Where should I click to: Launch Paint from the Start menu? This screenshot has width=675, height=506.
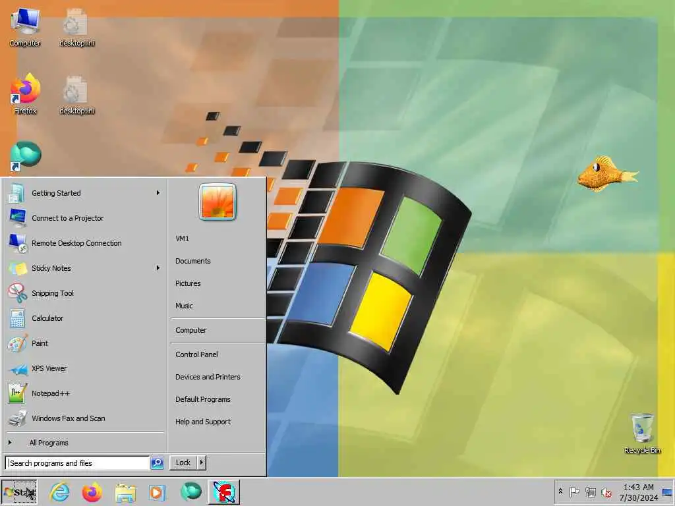[x=85, y=343]
